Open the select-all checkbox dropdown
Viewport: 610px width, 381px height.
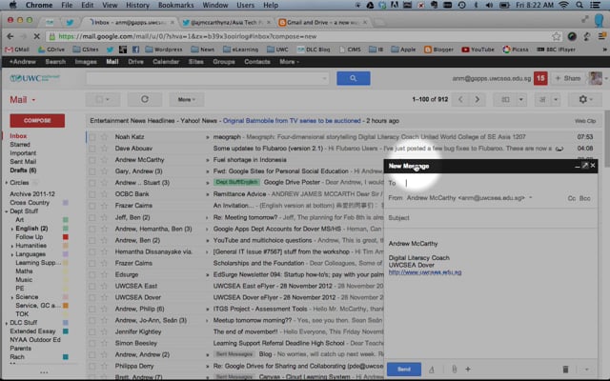[102, 99]
